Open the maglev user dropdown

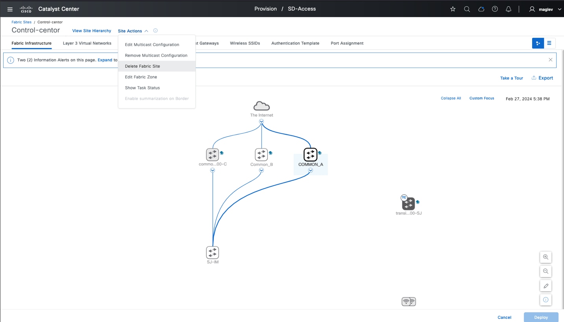click(545, 9)
